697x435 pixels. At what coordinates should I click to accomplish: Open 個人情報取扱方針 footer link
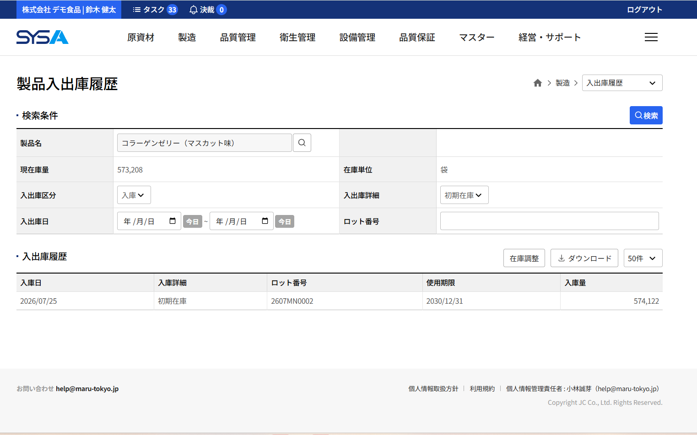point(433,389)
